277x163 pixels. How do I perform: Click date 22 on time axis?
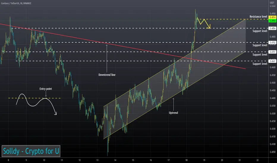point(257,160)
